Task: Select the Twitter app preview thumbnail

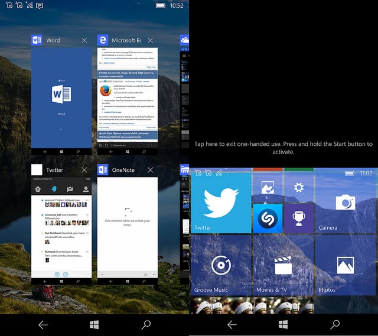Action: point(61,231)
